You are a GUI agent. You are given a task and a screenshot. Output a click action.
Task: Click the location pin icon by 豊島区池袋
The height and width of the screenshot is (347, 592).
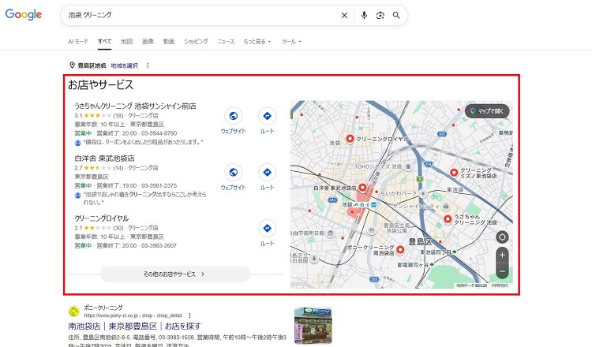pos(72,65)
